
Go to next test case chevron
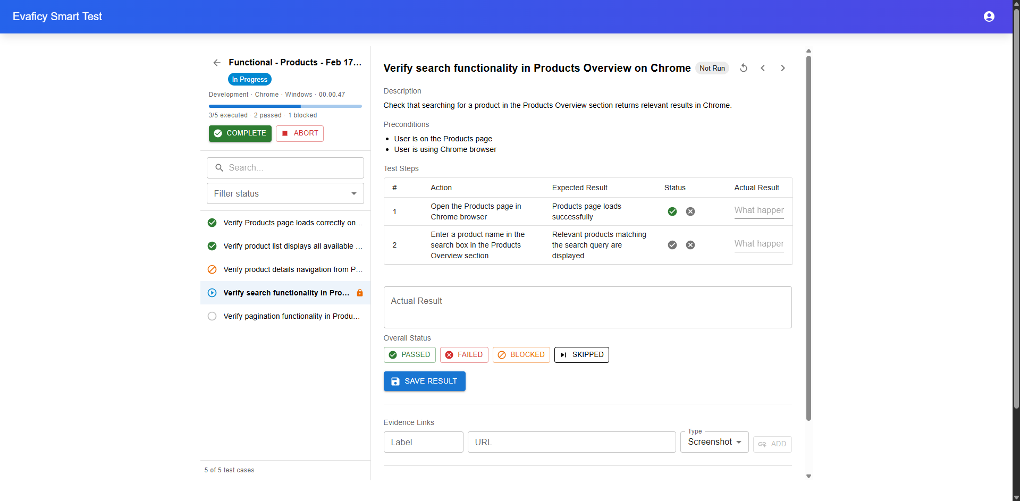tap(783, 68)
